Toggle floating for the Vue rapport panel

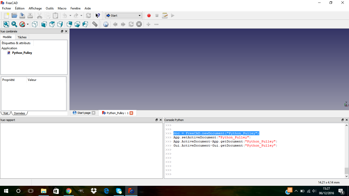point(157,120)
